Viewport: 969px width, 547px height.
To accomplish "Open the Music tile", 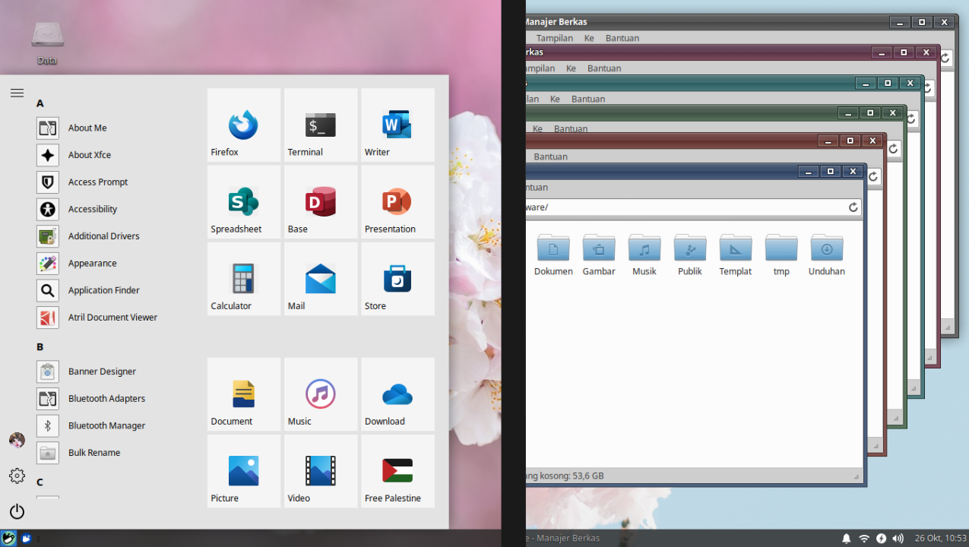I will tap(321, 394).
